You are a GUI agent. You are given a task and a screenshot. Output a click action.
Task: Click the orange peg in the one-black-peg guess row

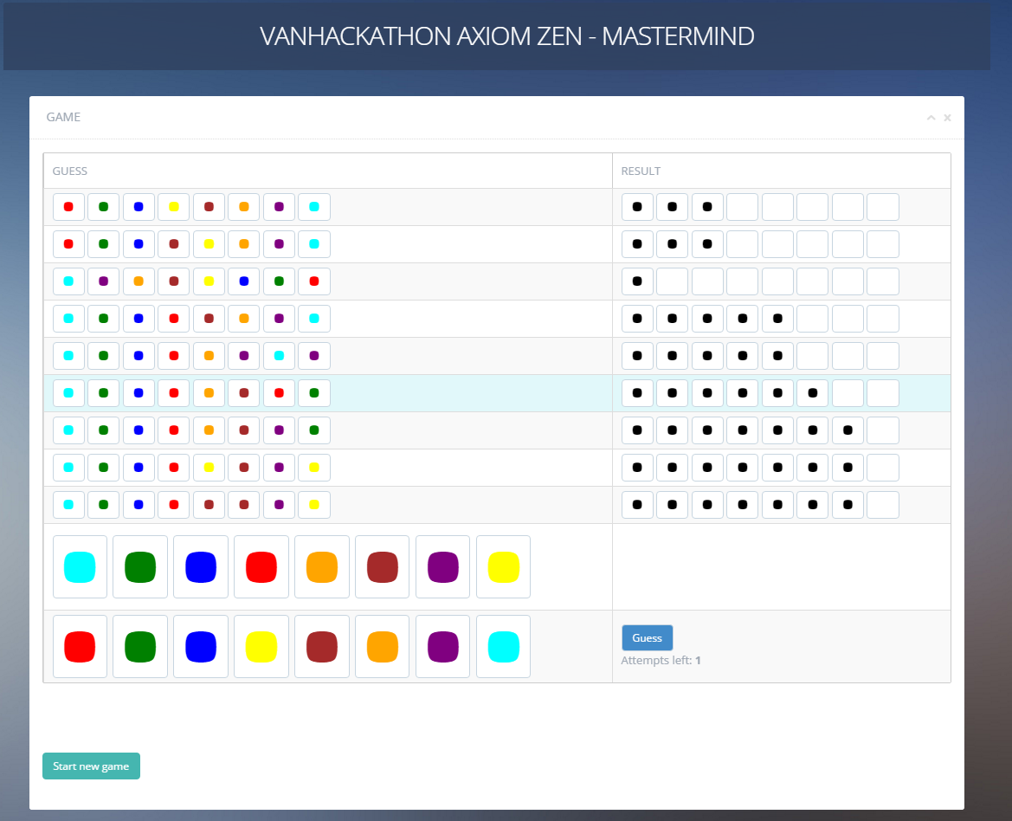point(139,281)
